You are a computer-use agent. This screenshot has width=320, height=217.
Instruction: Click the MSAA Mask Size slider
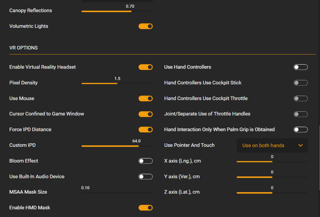click(x=117, y=193)
